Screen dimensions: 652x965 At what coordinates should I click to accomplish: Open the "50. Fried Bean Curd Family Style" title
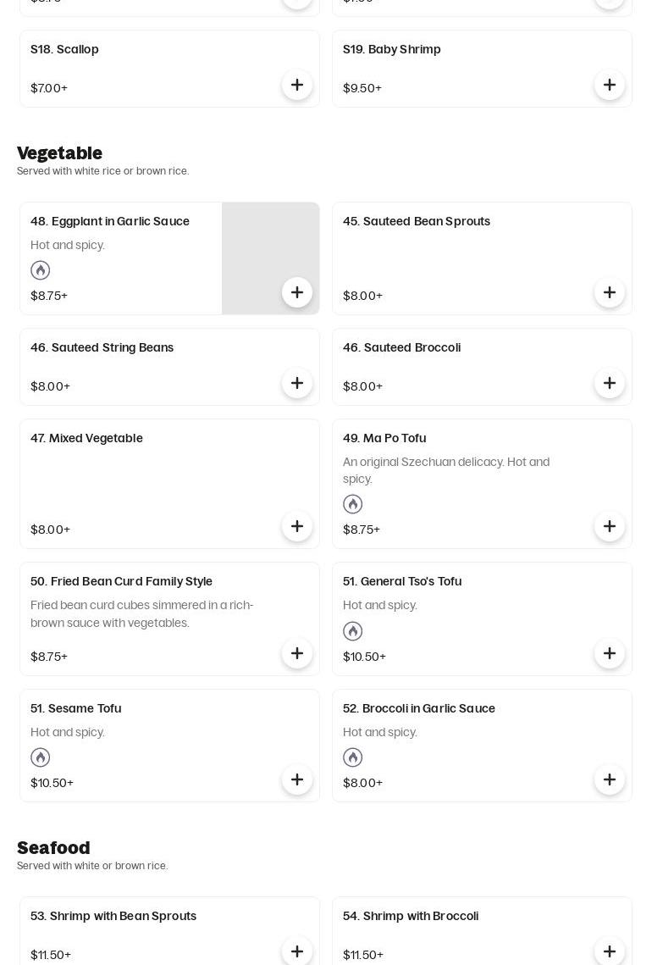[121, 581]
